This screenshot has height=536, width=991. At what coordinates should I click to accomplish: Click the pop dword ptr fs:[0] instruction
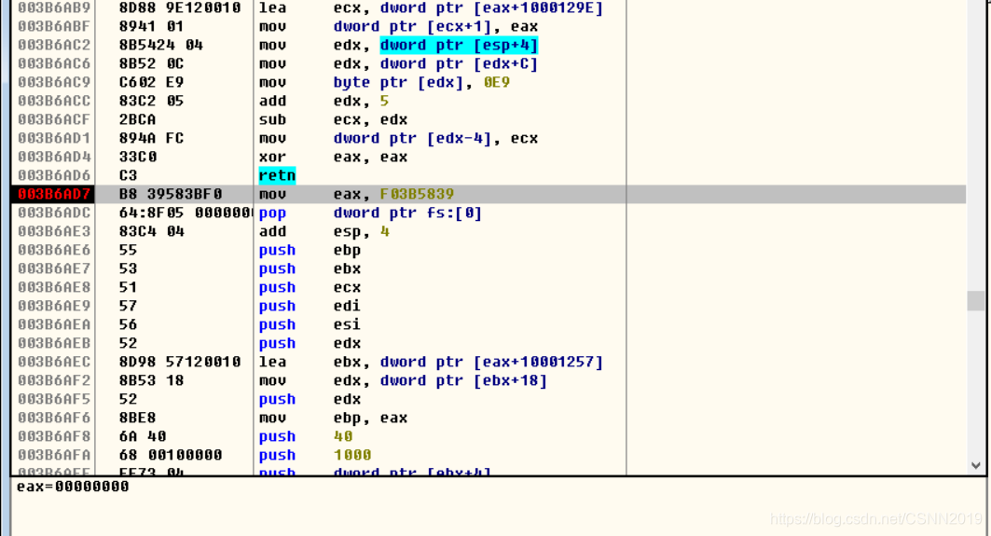370,213
